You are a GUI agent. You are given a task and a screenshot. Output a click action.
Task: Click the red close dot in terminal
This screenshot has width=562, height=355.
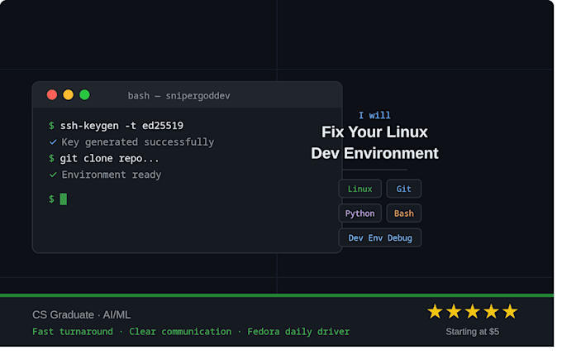pyautogui.click(x=52, y=95)
